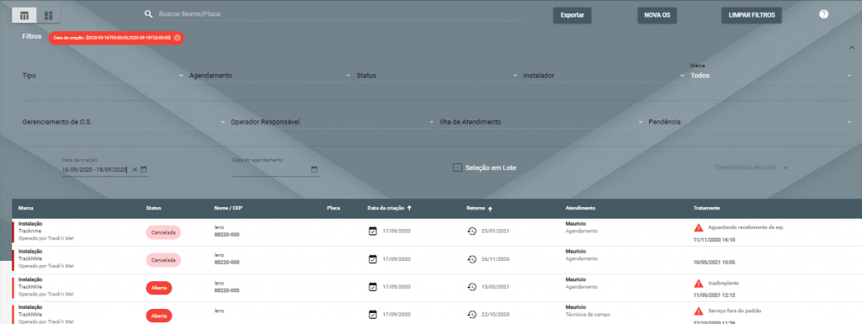The image size is (862, 324).
Task: Click the Tracknme brand text in first row
Action: 29,231
